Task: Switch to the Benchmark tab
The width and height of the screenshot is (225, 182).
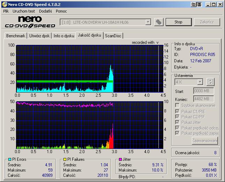Action: pyautogui.click(x=16, y=36)
